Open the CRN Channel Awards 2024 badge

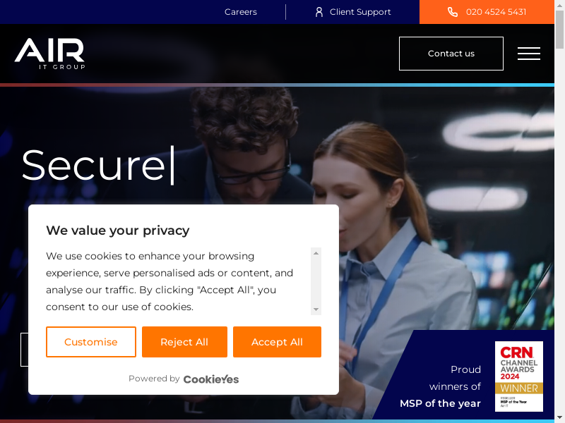[x=519, y=376]
